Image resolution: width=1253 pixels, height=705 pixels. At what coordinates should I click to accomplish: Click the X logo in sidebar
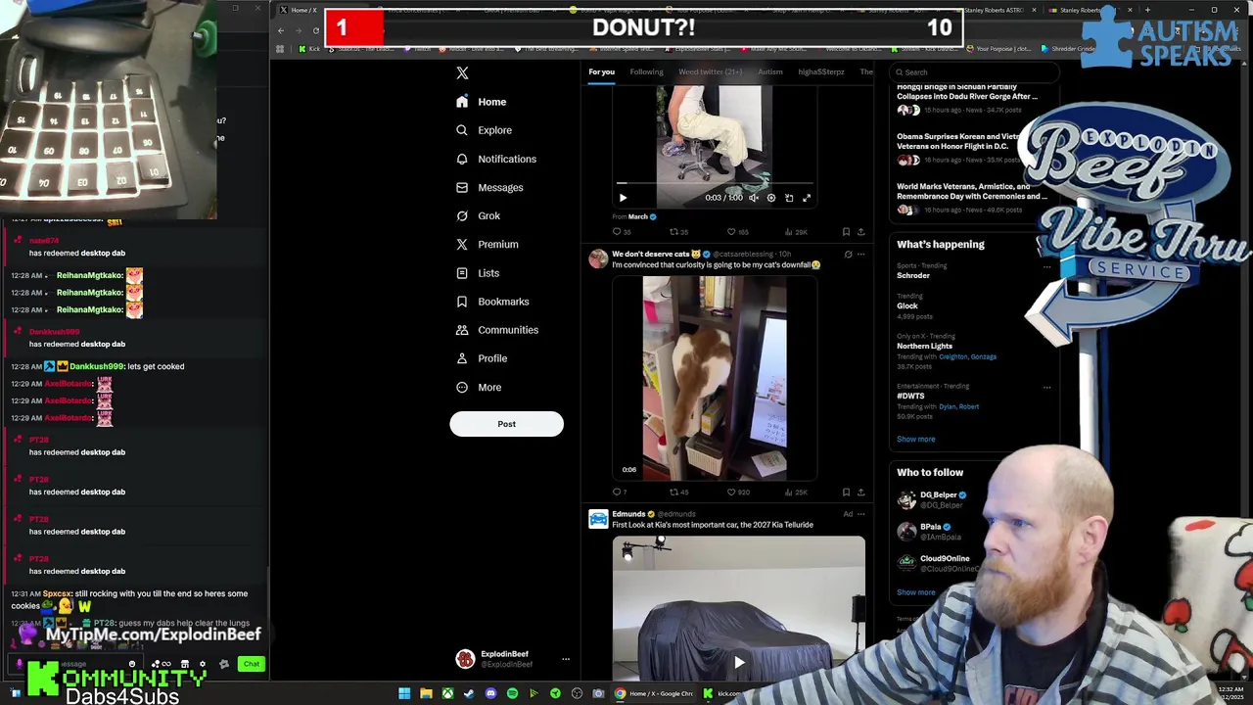[462, 73]
